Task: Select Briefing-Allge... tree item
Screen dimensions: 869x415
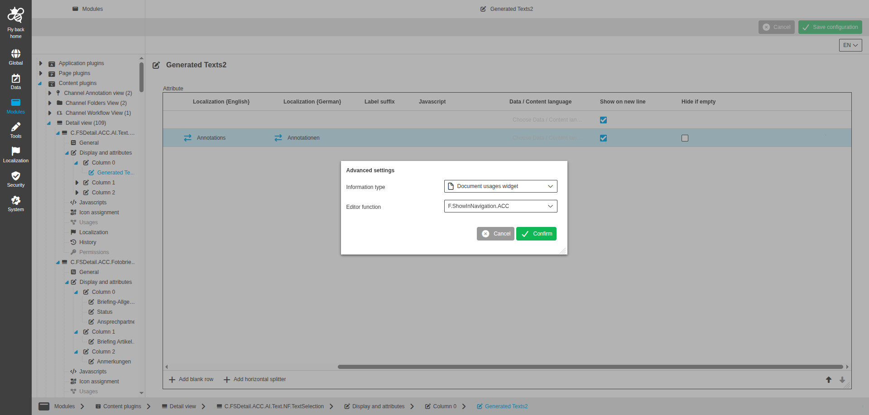Action: tap(115, 302)
